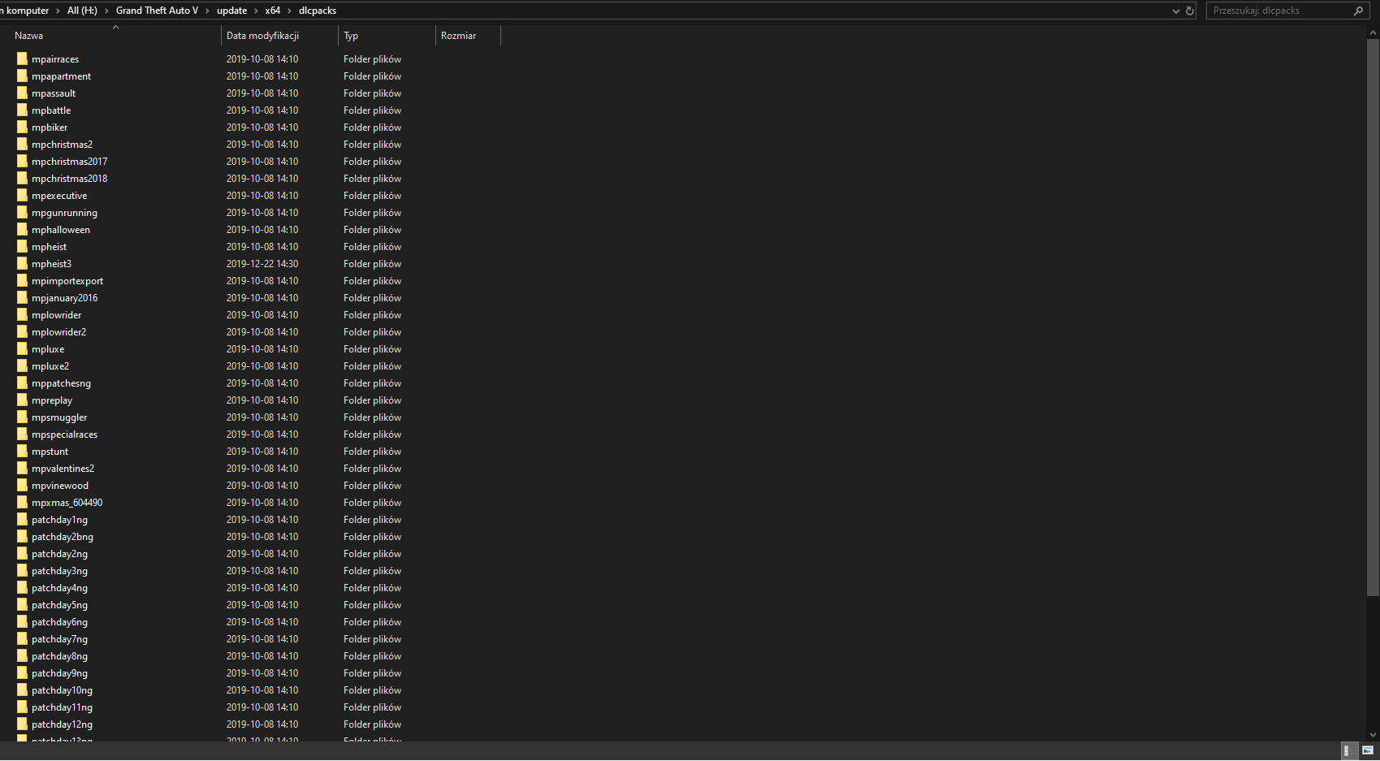Click the mpairraces folder icon

[22, 58]
